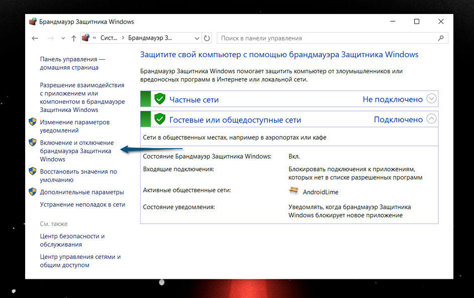This screenshot has width=474, height=298.
Task: Collapse 'Гостевые или общедоступные сети' chevron
Action: [x=431, y=119]
